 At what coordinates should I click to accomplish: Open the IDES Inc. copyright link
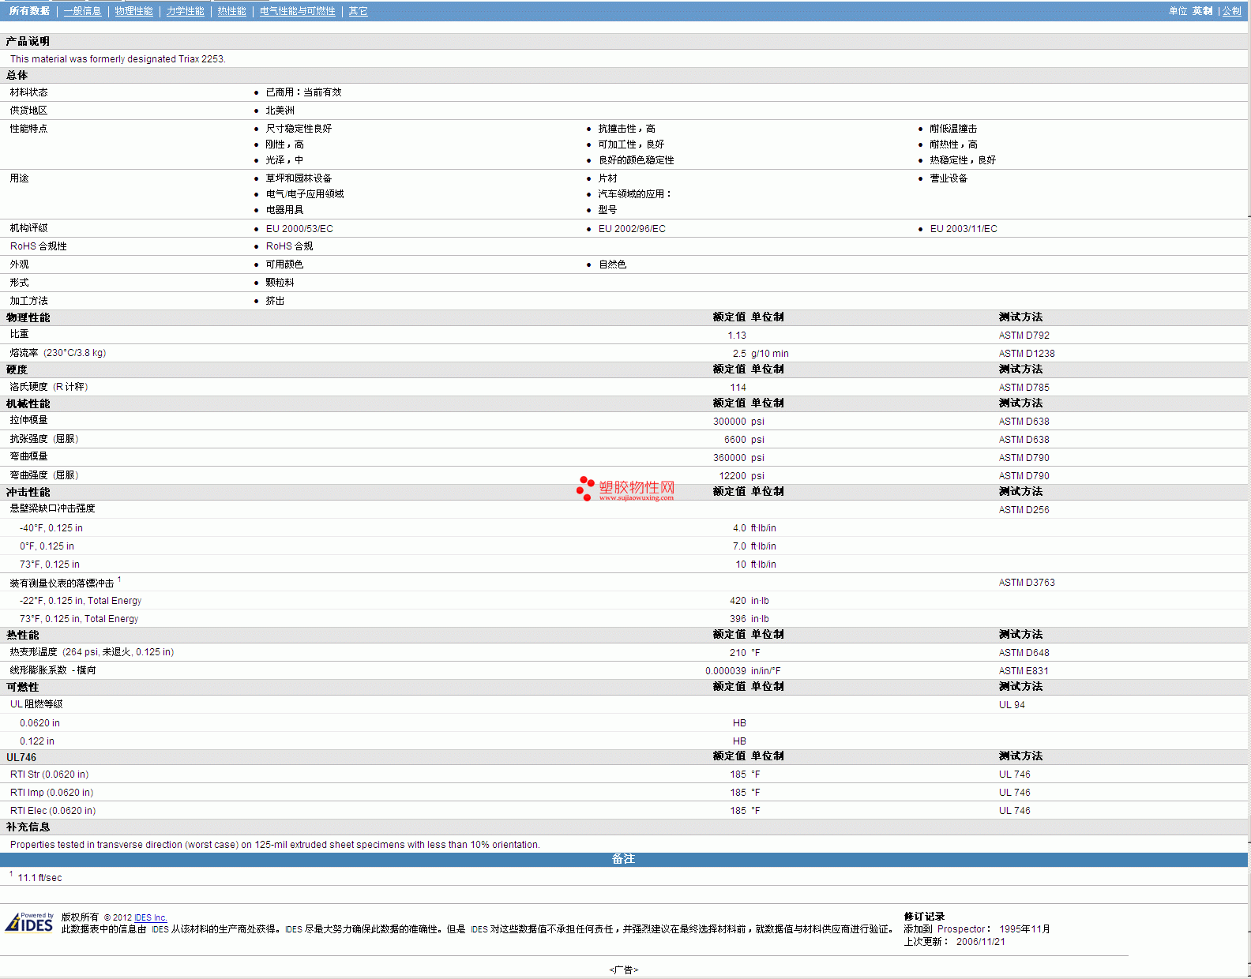[151, 917]
